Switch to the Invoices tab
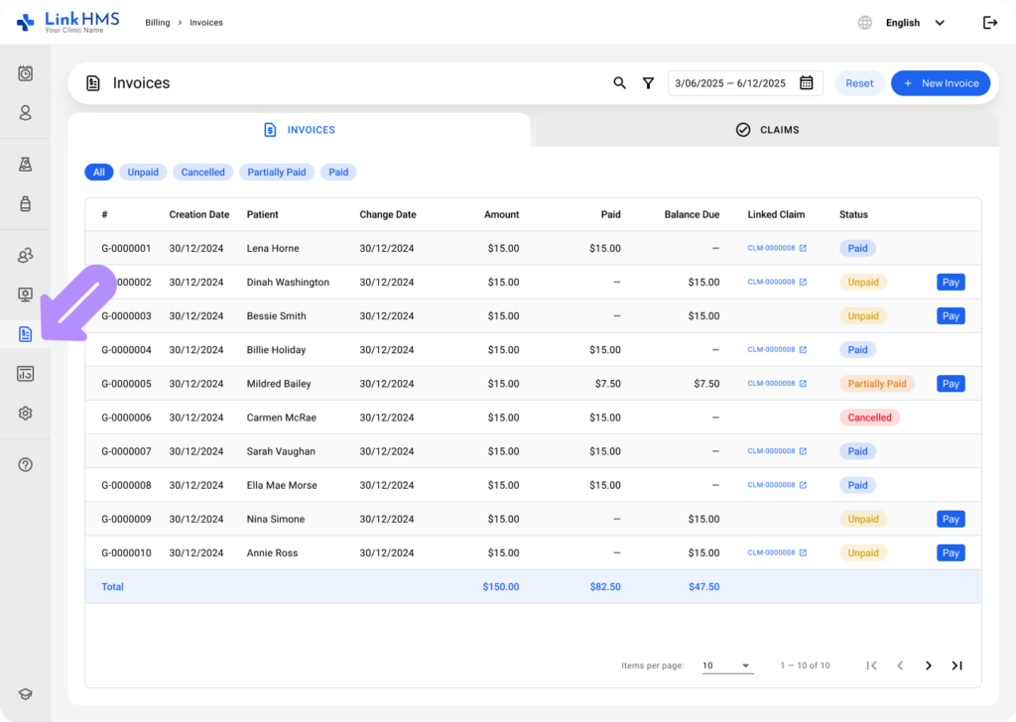This screenshot has height=722, width=1016. [300, 130]
